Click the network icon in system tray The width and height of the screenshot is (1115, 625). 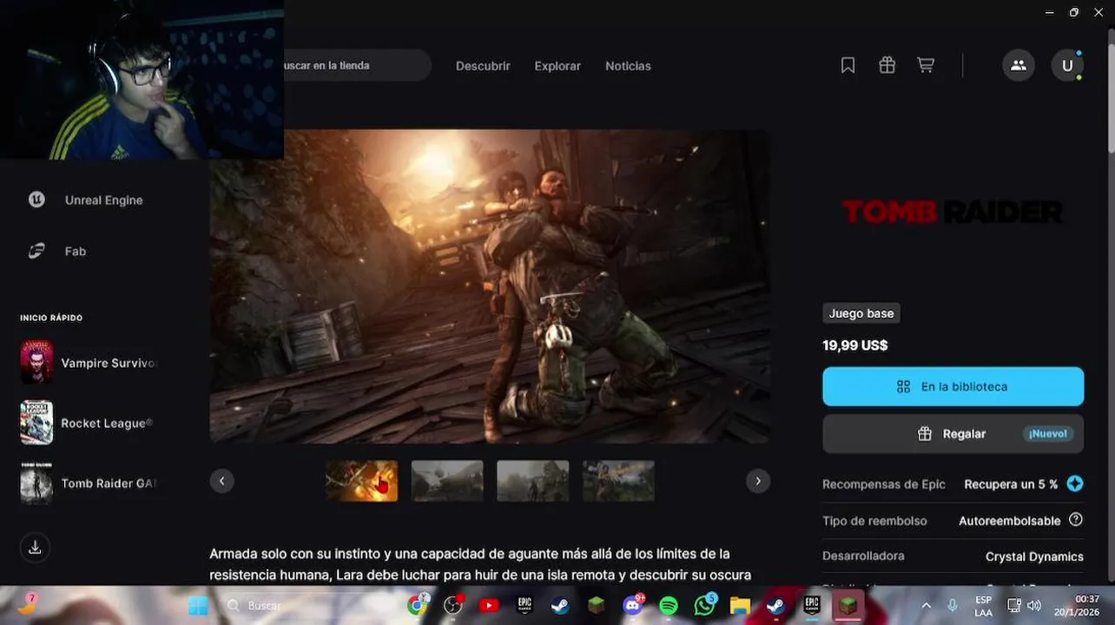coord(1013,605)
